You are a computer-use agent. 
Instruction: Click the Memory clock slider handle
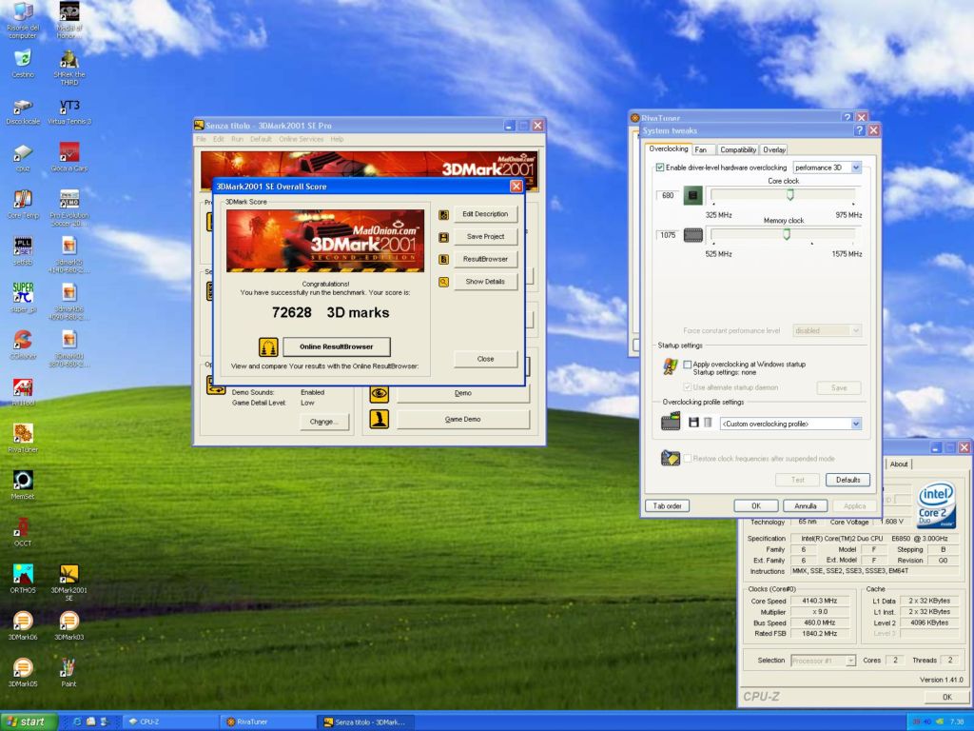787,234
